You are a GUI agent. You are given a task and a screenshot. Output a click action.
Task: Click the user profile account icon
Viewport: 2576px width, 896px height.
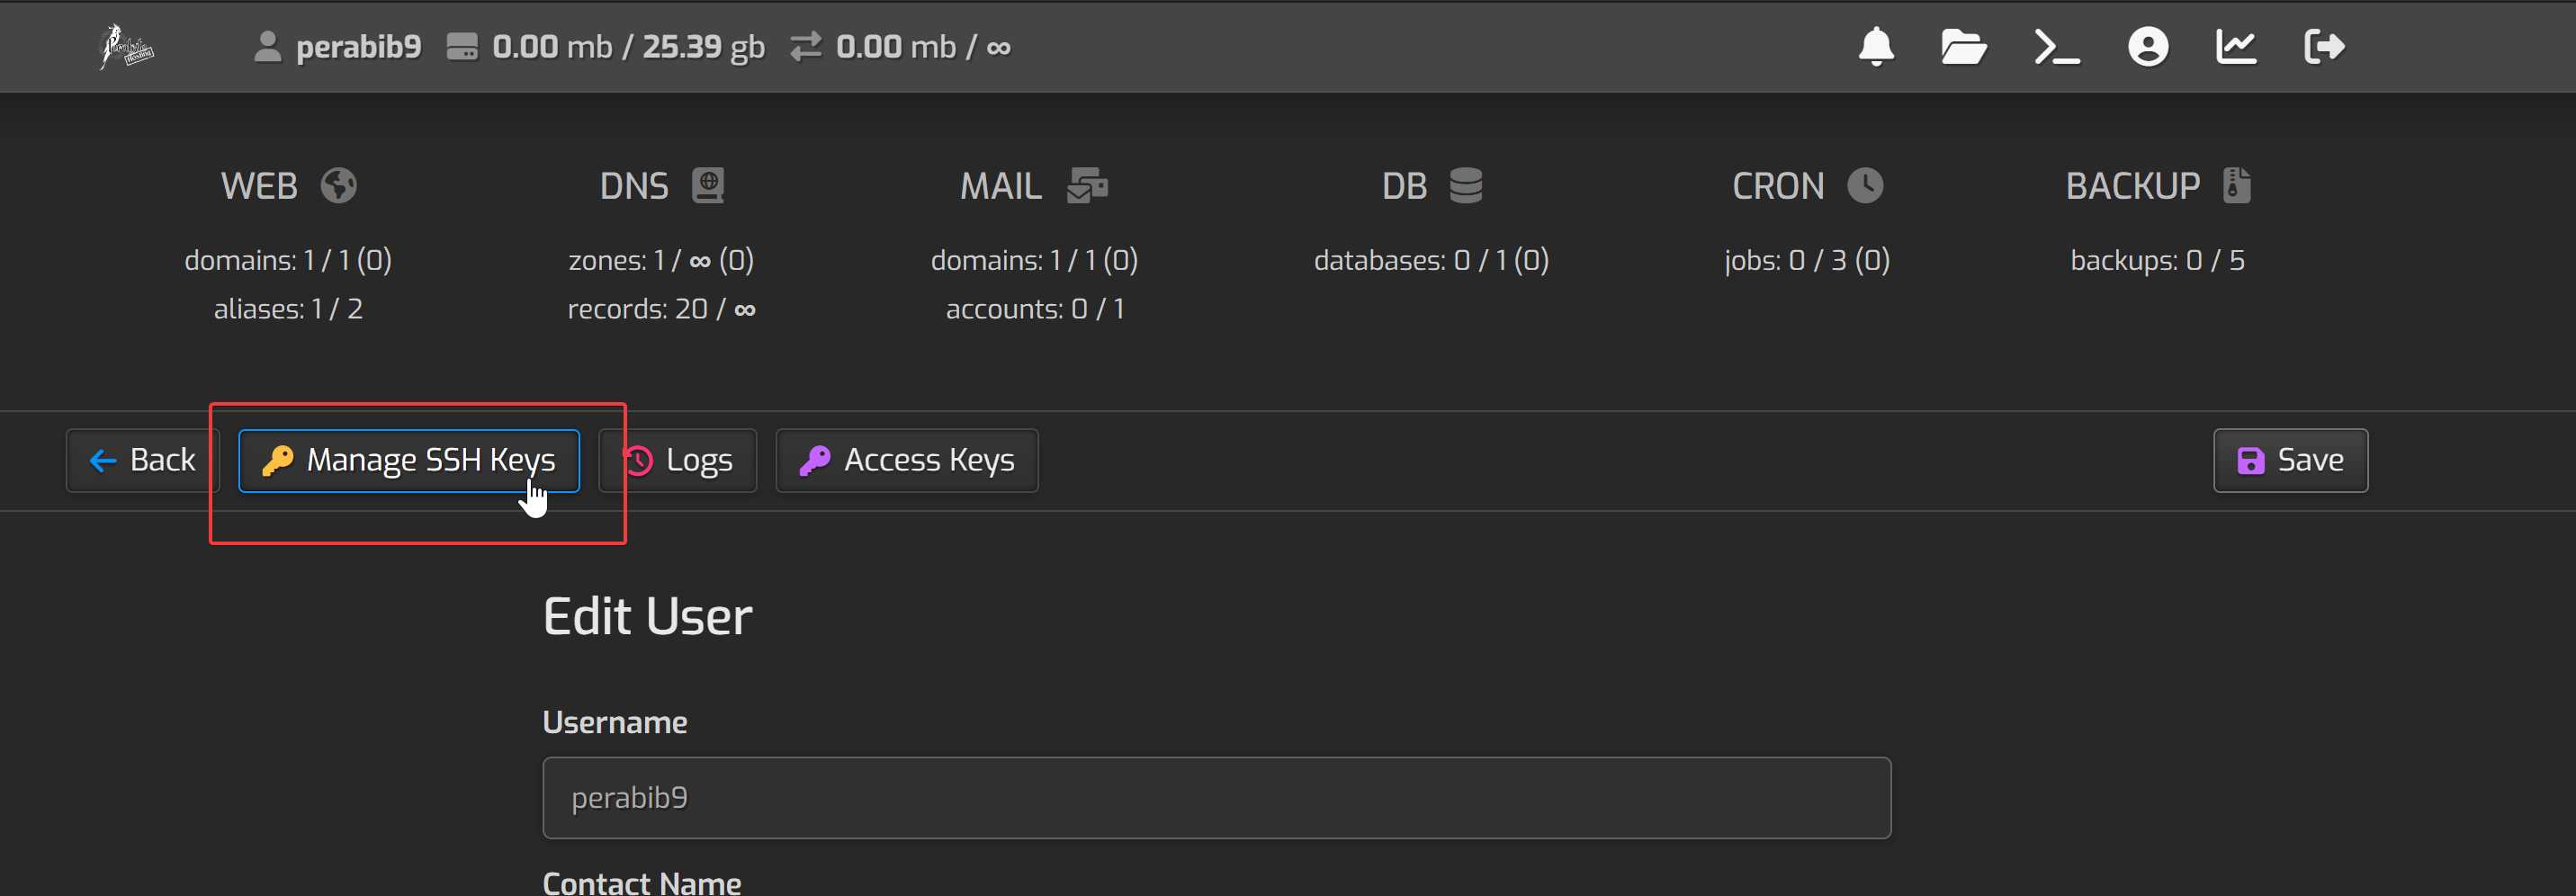tap(2147, 47)
